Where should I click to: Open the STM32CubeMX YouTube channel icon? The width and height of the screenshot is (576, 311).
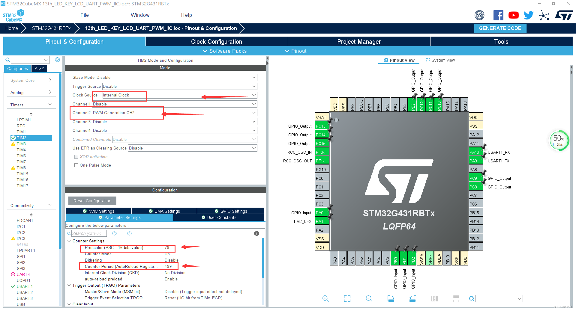(514, 15)
